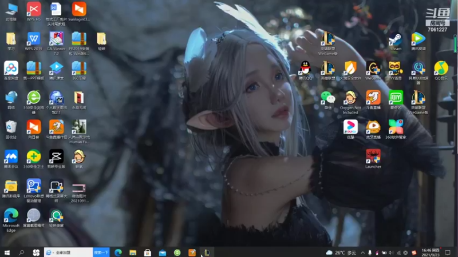
Task: Open the Human Fa... game shortcut
Action: click(x=79, y=132)
